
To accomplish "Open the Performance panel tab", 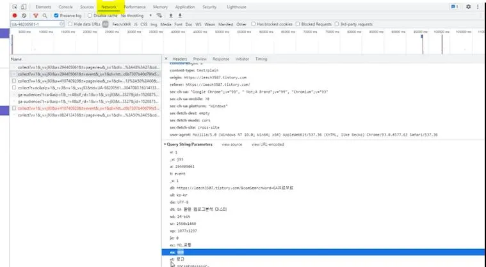I will [134, 7].
